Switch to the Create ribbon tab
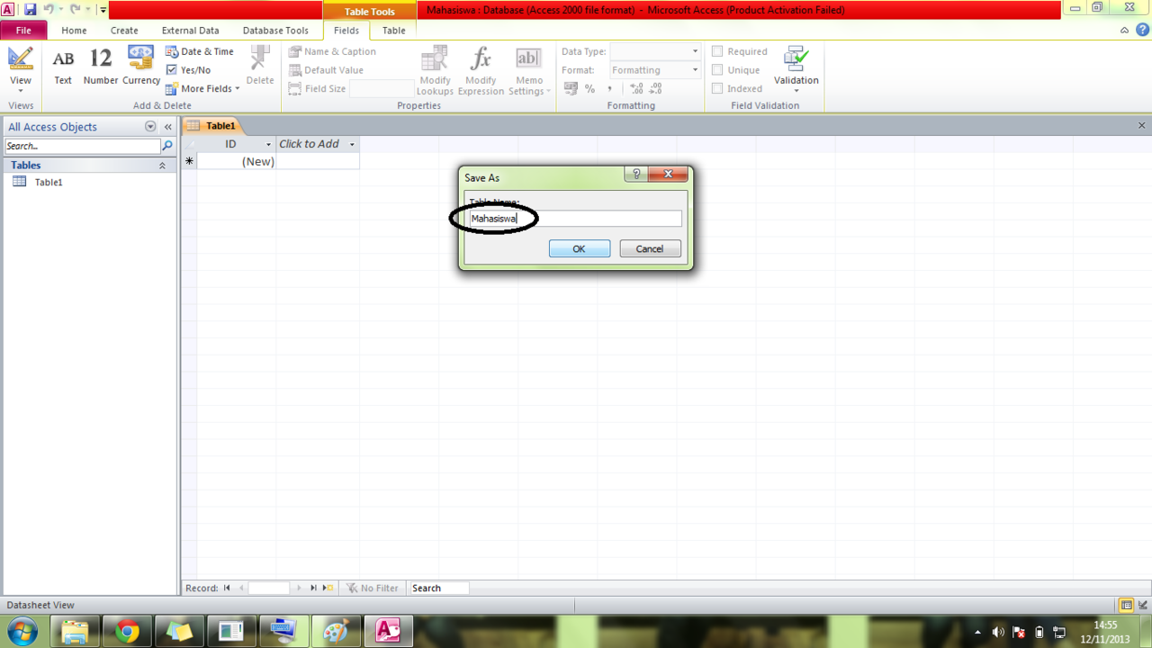Viewport: 1152px width, 648px height. (124, 31)
